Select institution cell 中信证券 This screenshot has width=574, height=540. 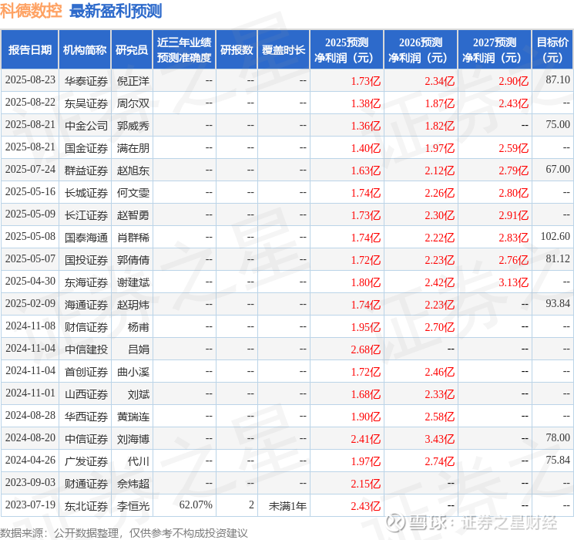pos(86,439)
